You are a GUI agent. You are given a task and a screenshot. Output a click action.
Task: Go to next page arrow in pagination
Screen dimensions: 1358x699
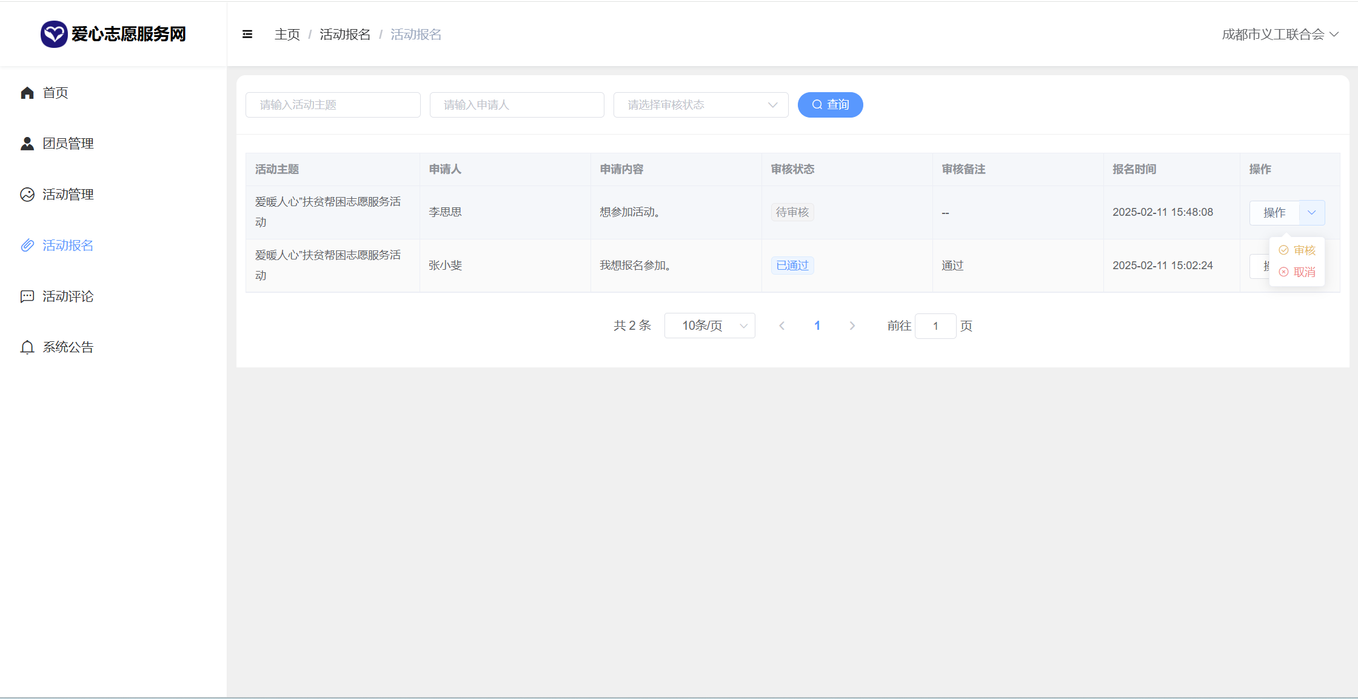click(x=852, y=326)
